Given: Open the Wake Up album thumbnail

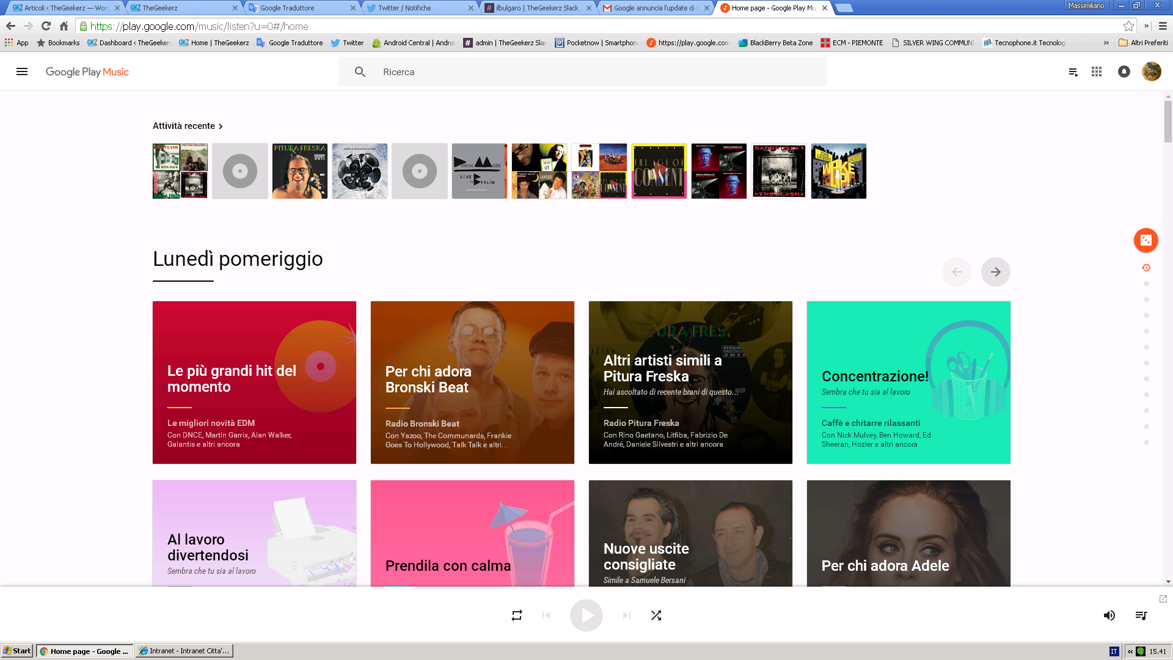Looking at the screenshot, I should [839, 171].
